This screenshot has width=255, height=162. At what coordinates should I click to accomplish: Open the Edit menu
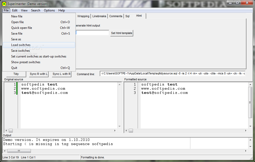(x=15, y=10)
